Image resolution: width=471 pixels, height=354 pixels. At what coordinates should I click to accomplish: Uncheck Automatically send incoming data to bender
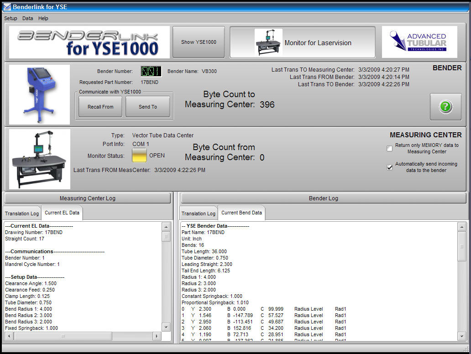point(389,167)
